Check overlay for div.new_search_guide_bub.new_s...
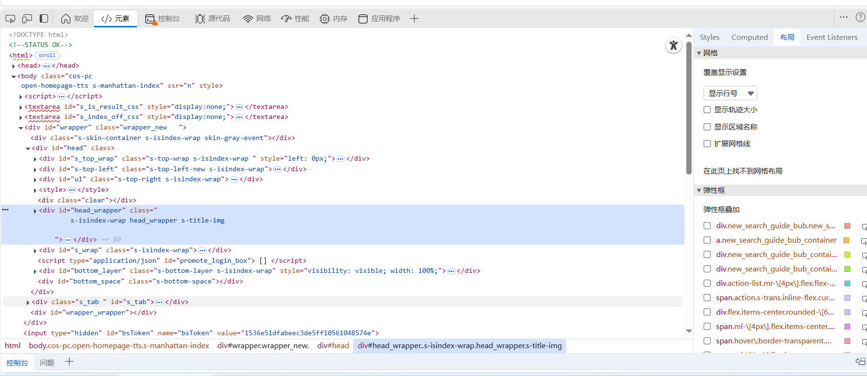The image size is (867, 376). [707, 226]
